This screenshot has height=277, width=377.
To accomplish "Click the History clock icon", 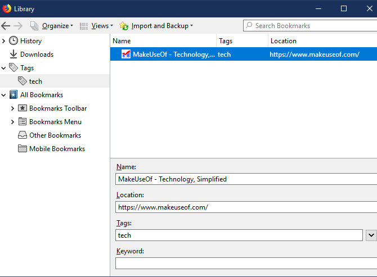I will tap(14, 41).
